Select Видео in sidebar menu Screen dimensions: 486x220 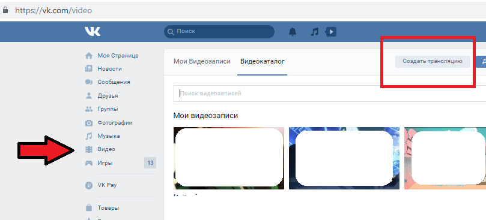click(106, 149)
